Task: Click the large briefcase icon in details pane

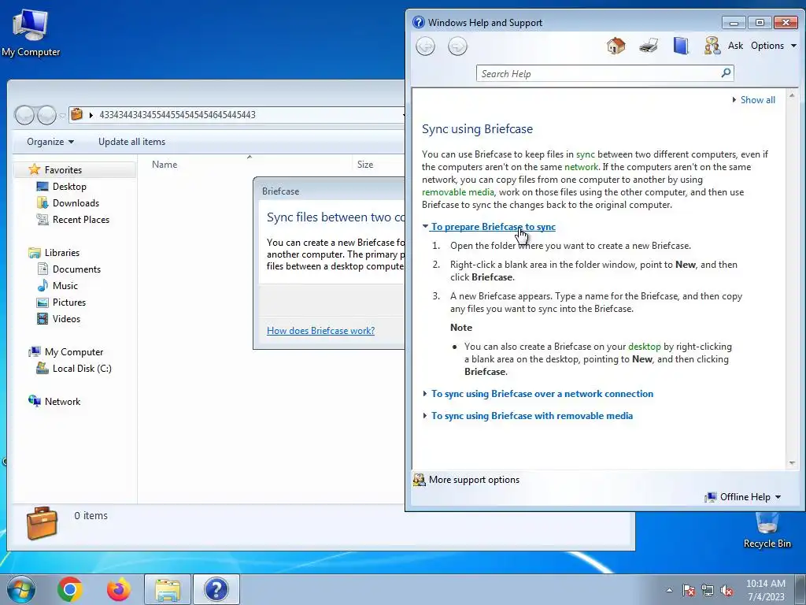Action: tap(42, 523)
